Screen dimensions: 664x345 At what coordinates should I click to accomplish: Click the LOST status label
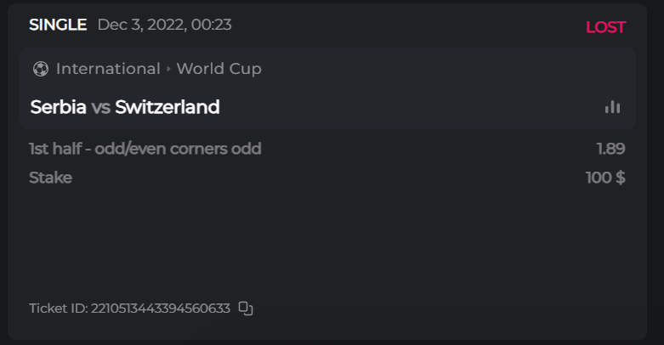coord(605,27)
